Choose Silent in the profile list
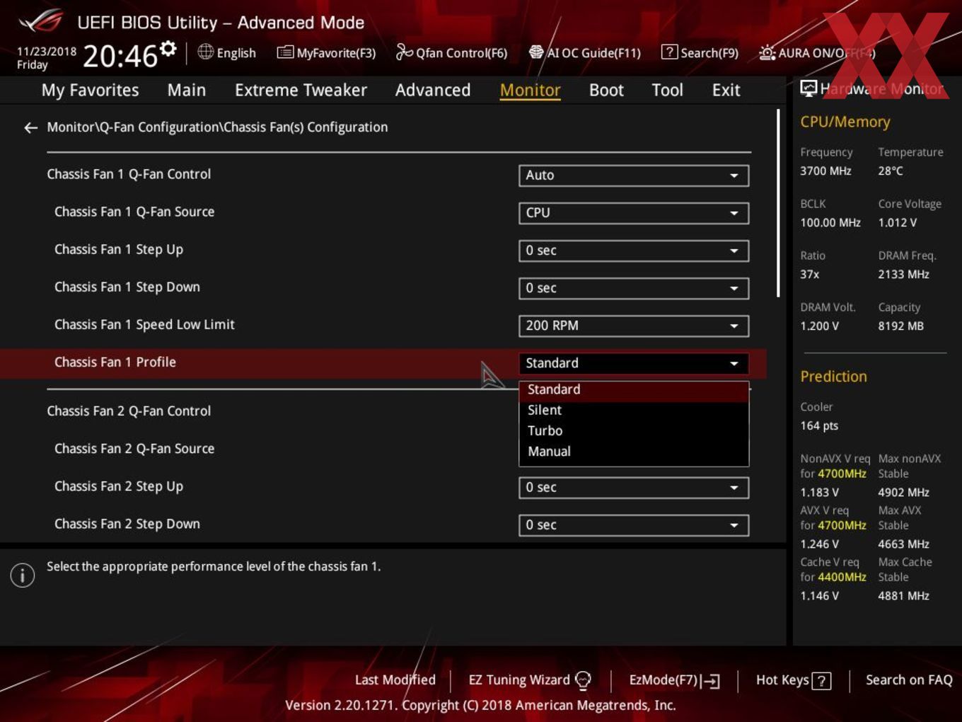 634,411
